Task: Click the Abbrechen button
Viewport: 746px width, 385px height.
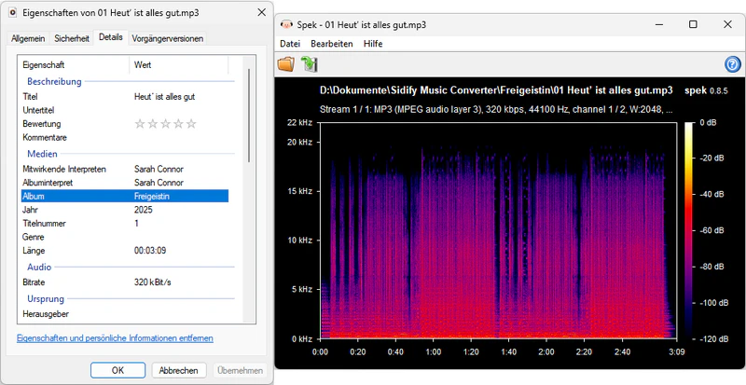Action: (x=179, y=370)
